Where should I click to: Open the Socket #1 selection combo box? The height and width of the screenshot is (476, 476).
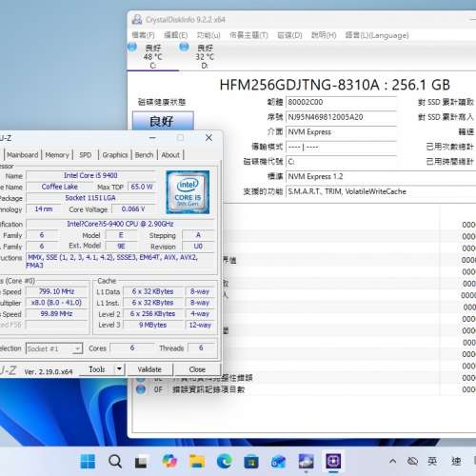[54, 348]
